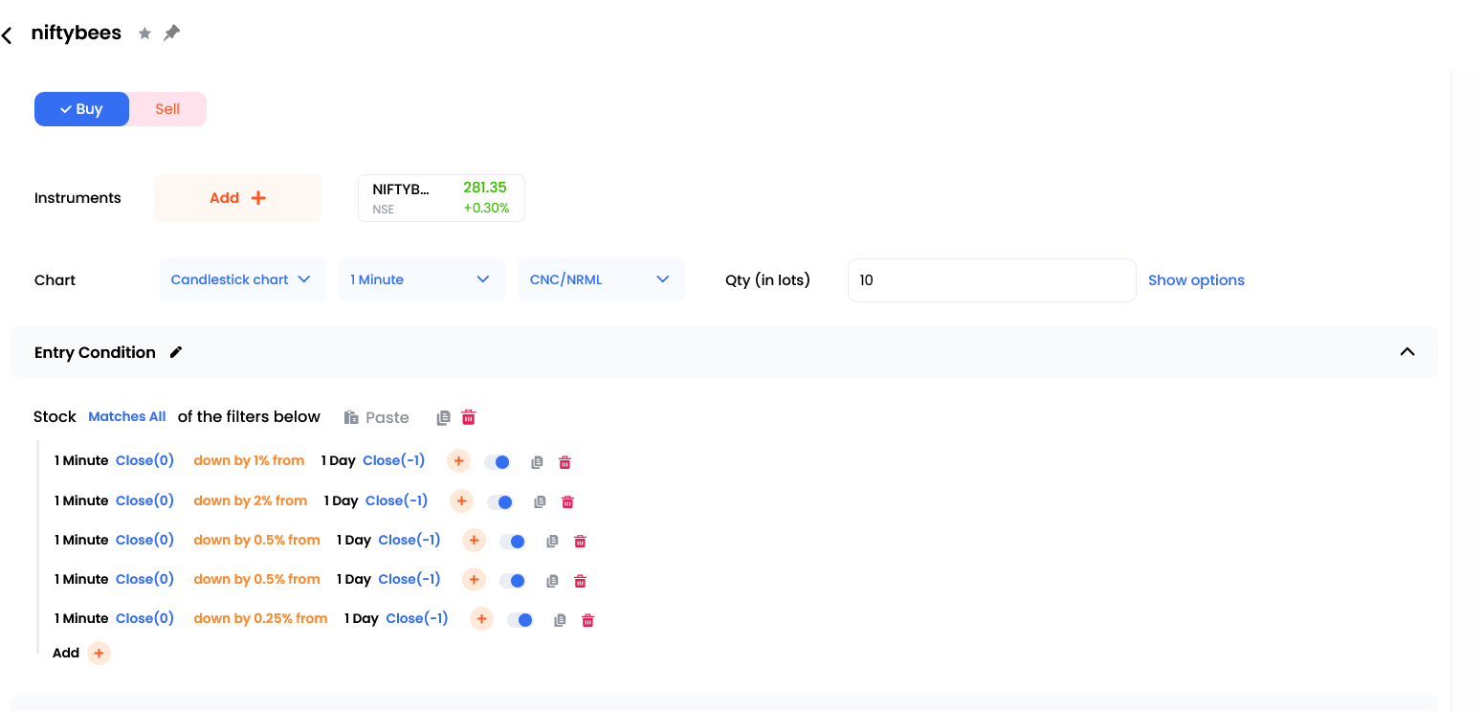
Task: Click the 'Chart' label
Action: click(55, 280)
